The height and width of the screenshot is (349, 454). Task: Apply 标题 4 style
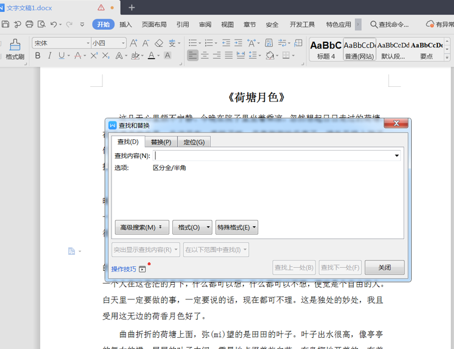(326, 49)
